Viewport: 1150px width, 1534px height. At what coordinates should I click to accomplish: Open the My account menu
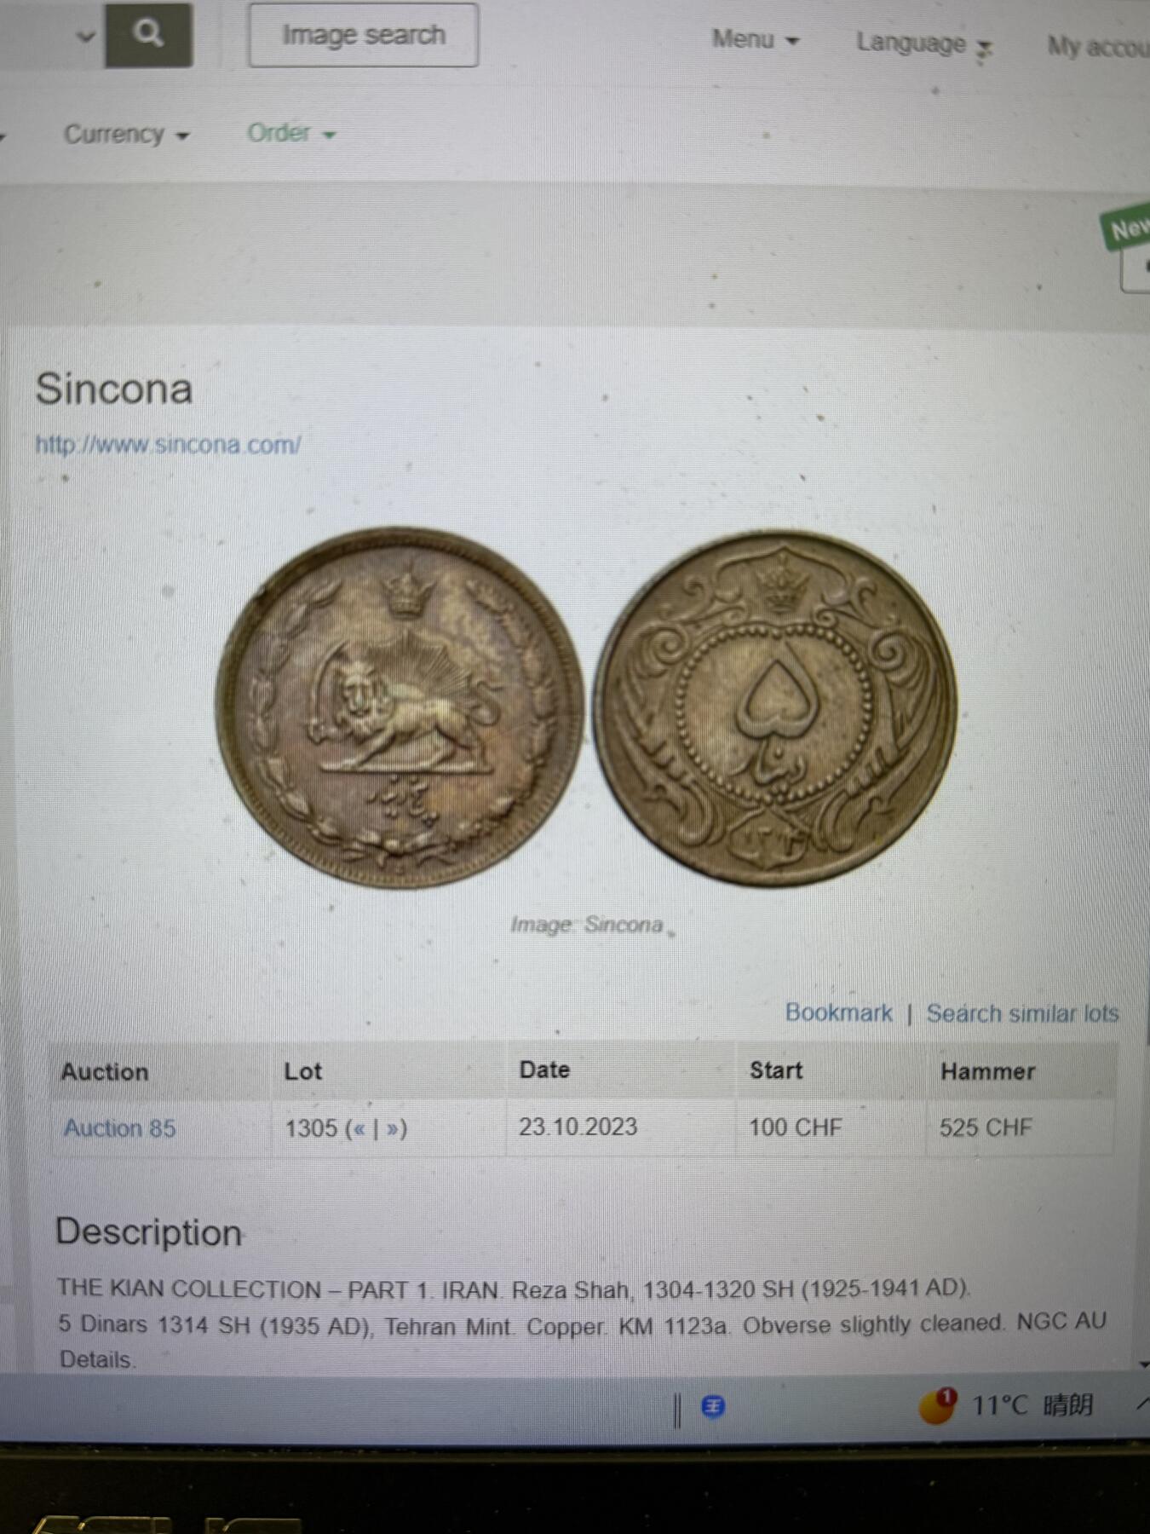point(1098,46)
